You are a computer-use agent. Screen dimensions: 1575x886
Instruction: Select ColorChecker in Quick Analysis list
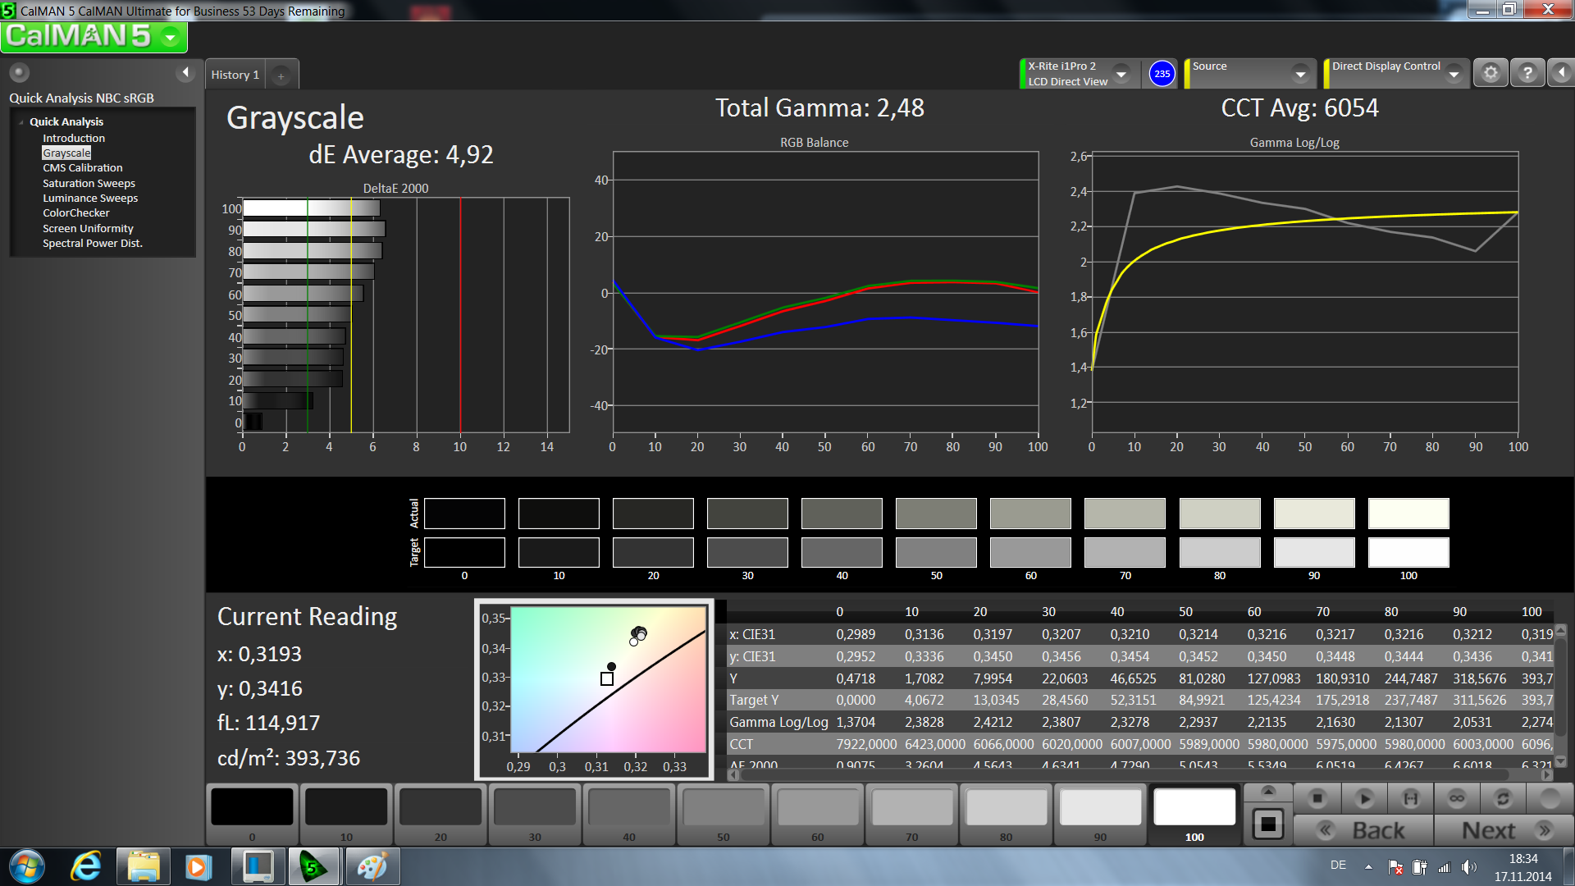point(75,212)
